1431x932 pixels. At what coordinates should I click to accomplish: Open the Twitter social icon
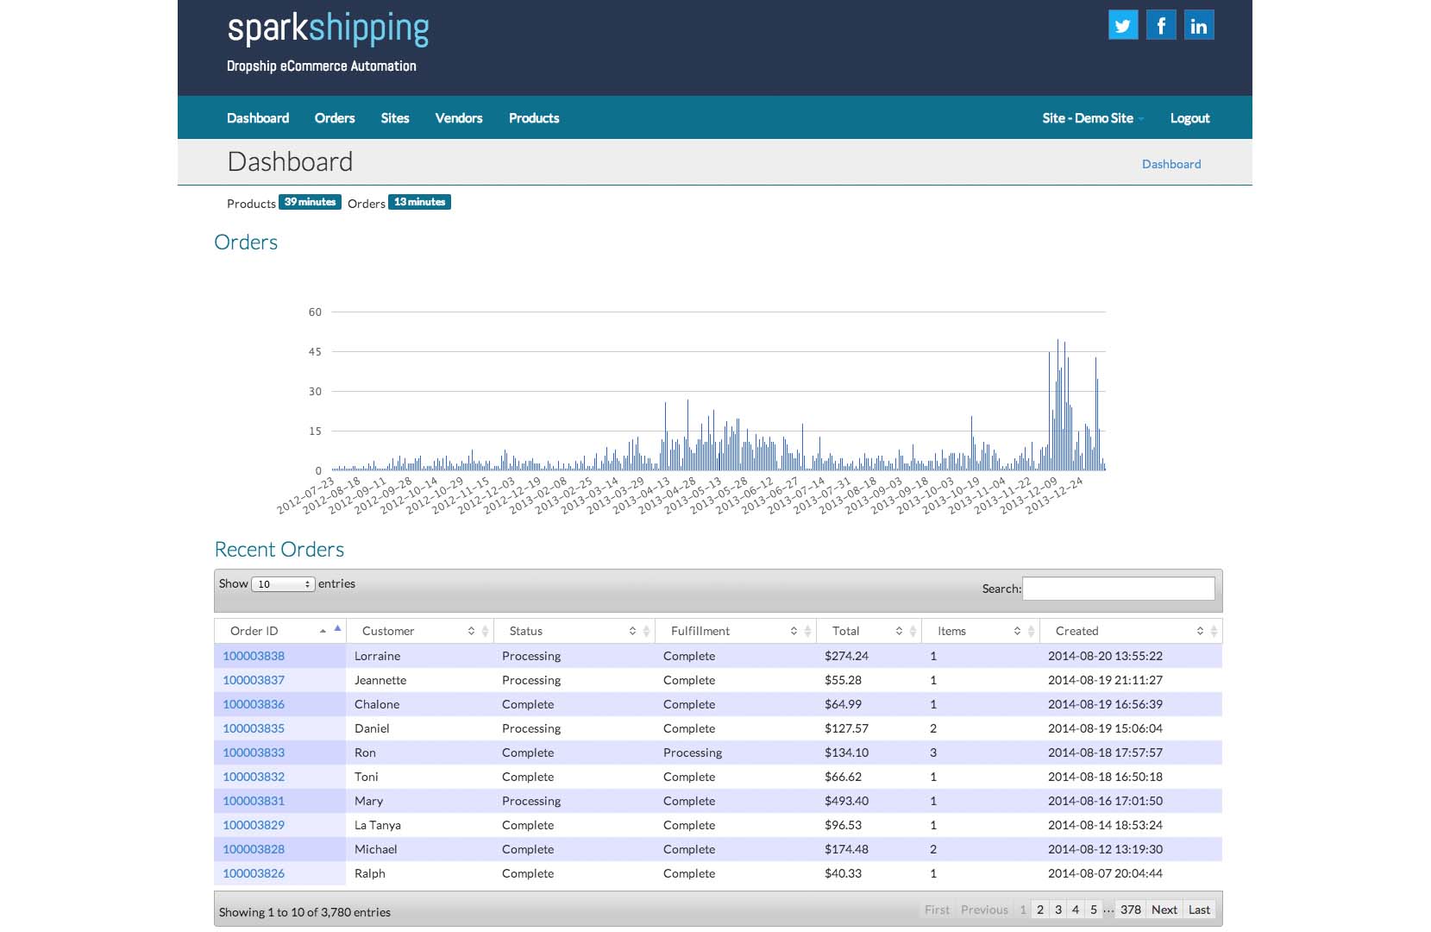[x=1122, y=25]
